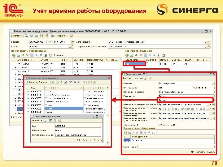The height and width of the screenshot is (167, 223).
Task: Click help icon in Типы простоев: Ремонт form
Action: (x=60, y=121)
